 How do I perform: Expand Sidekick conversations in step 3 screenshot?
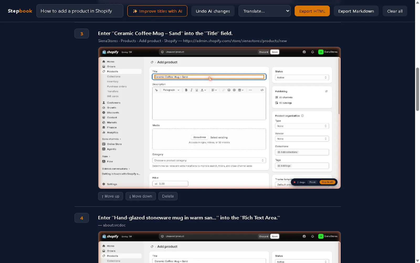[116, 169]
